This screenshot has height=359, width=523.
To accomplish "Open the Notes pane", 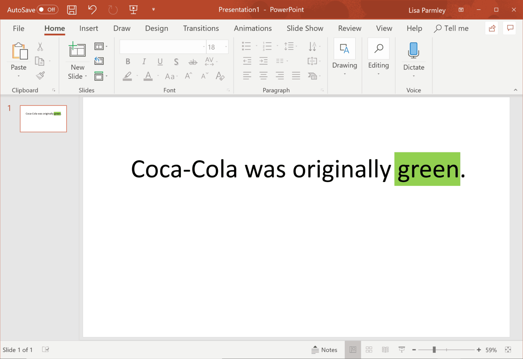I will [324, 350].
